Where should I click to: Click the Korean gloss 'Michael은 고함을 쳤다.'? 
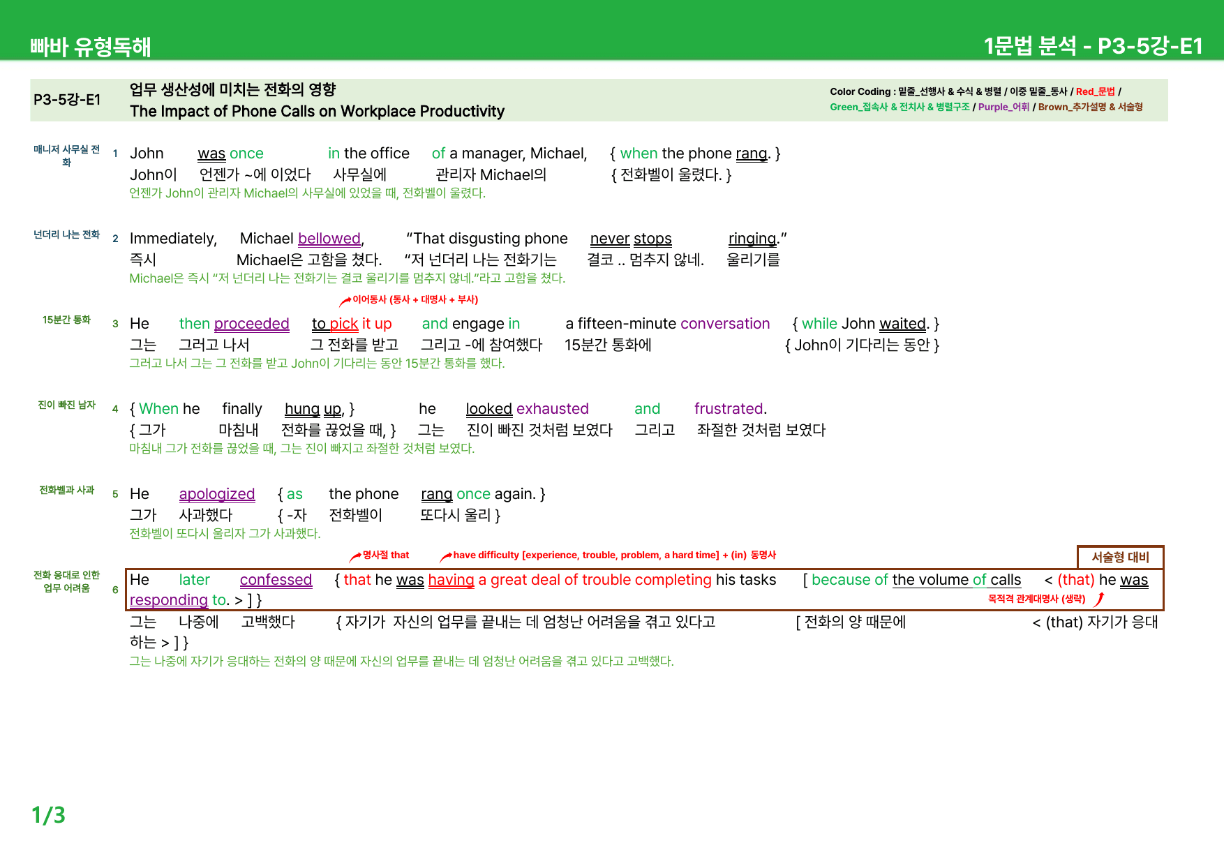[x=309, y=260]
